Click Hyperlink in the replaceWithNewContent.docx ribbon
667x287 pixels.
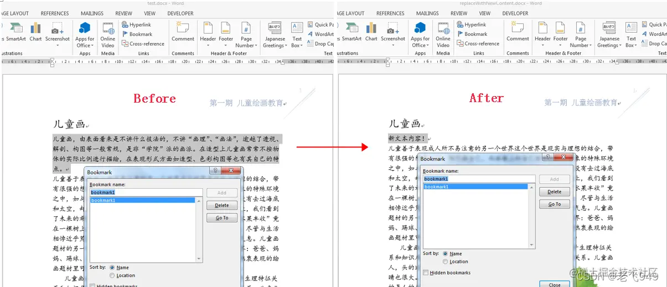(471, 25)
